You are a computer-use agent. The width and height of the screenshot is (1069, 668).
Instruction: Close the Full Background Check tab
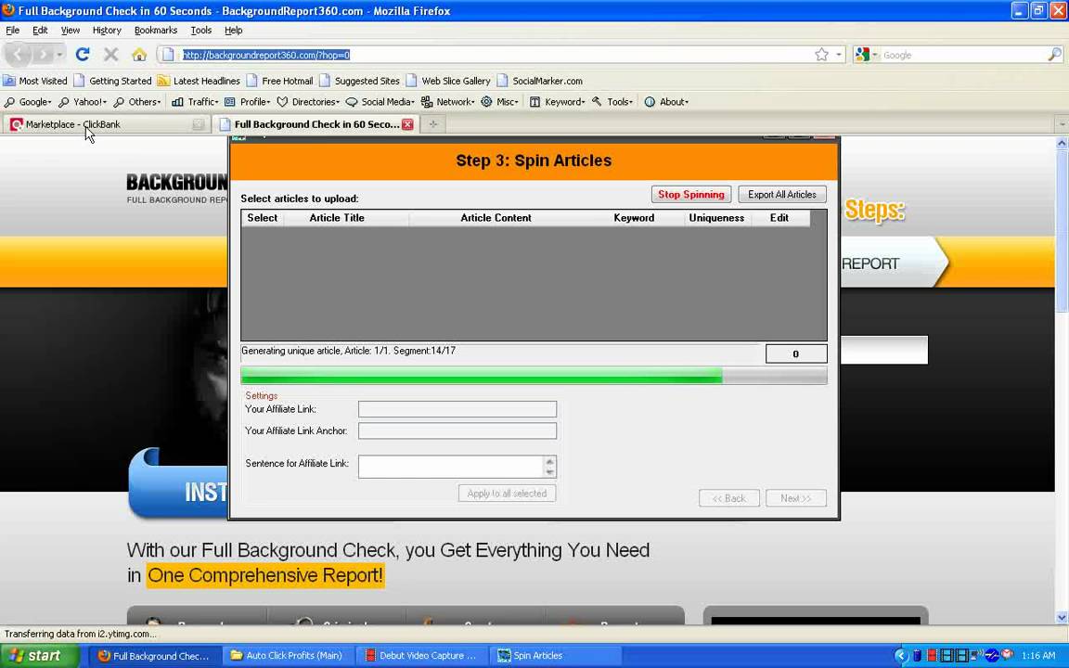407,124
